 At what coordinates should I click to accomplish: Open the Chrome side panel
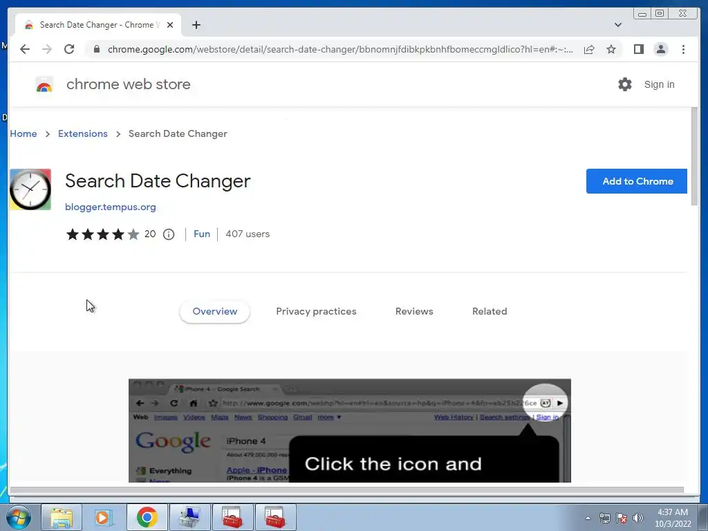638,49
